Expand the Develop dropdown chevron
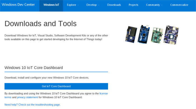The width and height of the screenshot is (196, 109). click(x=99, y=5)
